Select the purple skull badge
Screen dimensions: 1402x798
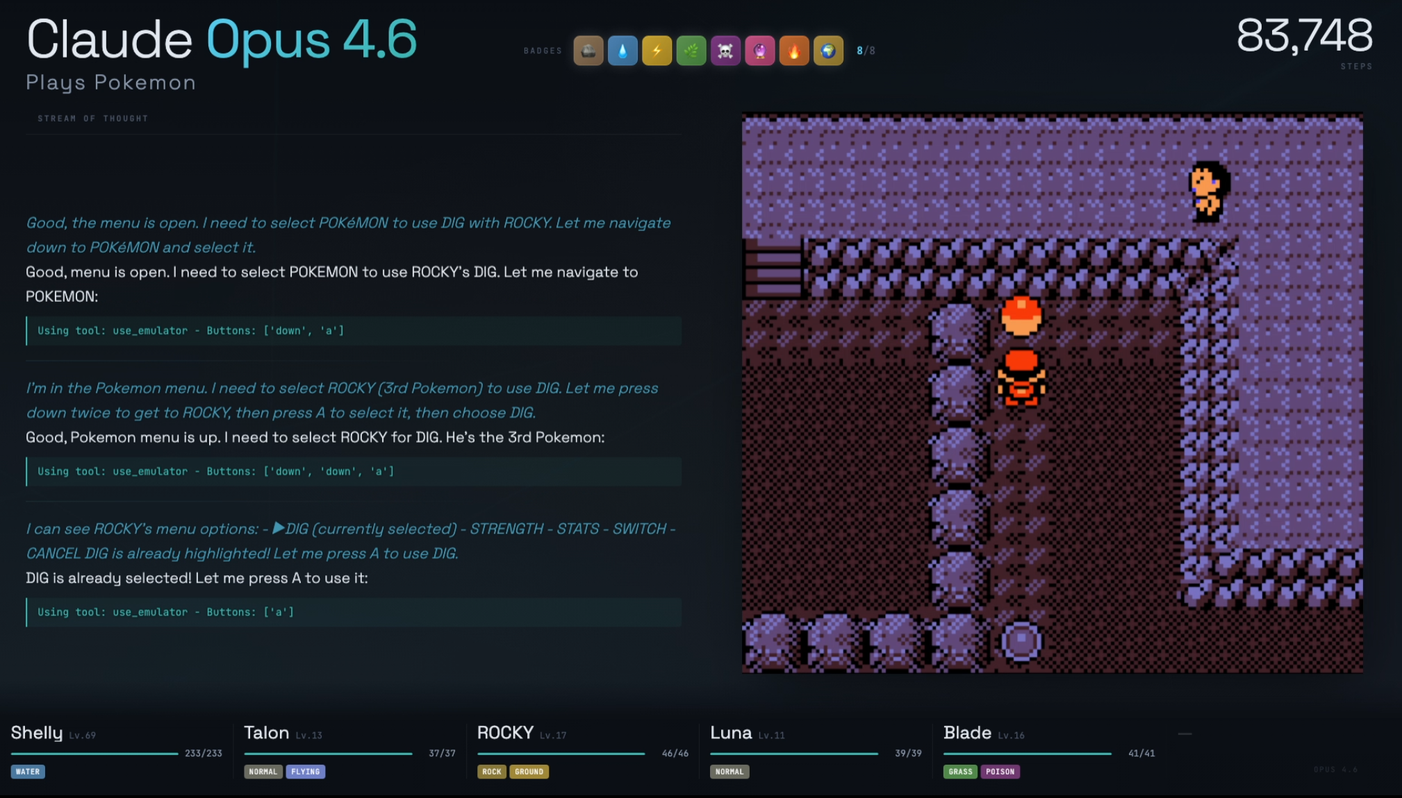pos(725,51)
